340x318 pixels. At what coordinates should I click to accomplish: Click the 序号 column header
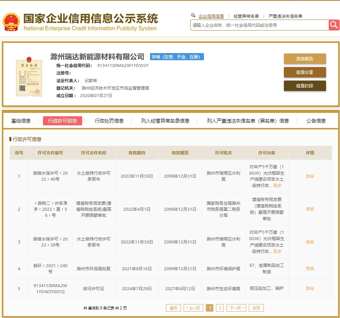coord(19,153)
